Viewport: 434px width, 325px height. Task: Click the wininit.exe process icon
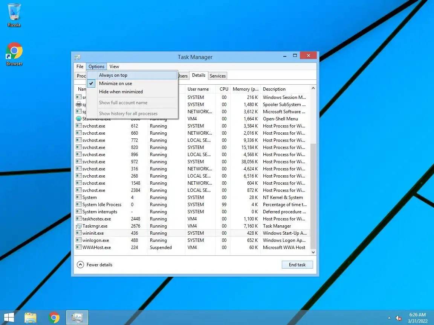click(x=79, y=233)
